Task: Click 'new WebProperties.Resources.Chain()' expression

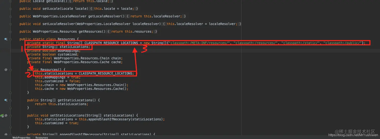Action: tap(93, 85)
